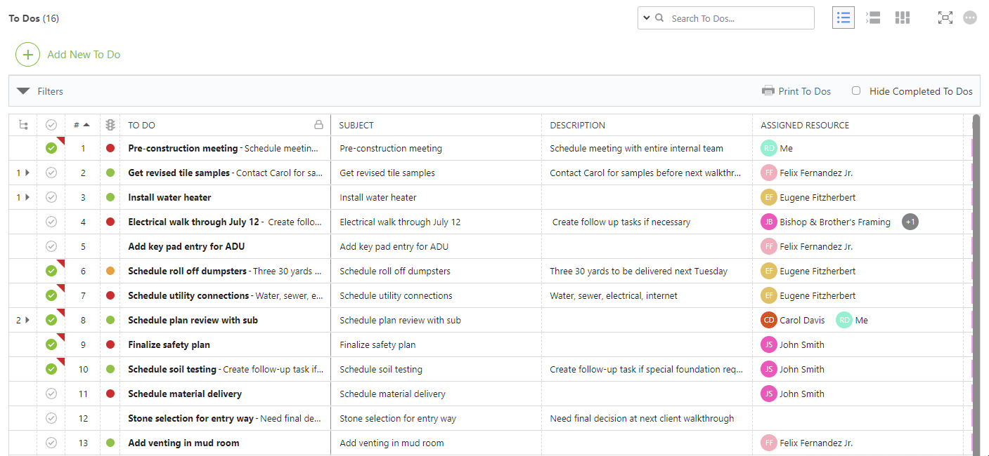Image resolution: width=989 pixels, height=456 pixels.
Task: Uncheck completed status for Finalize safety plan
Action: (51, 344)
